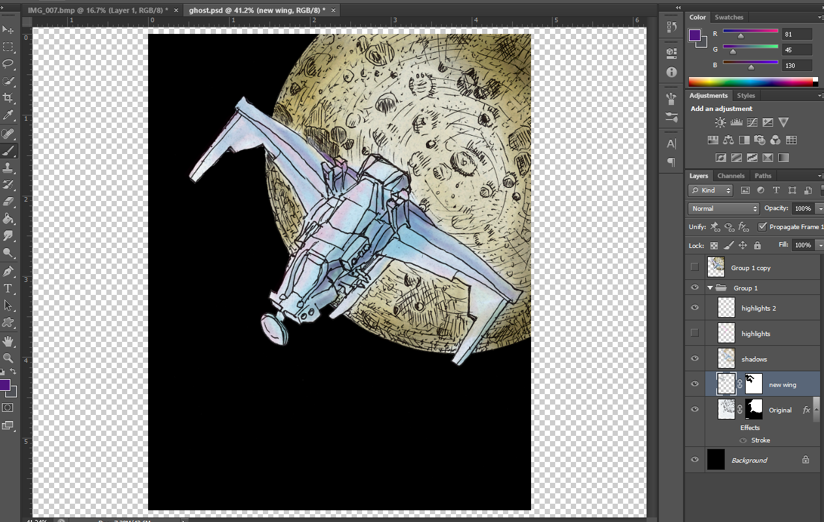Add a Brightness/Contrast adjustment
824x522 pixels.
tap(720, 123)
